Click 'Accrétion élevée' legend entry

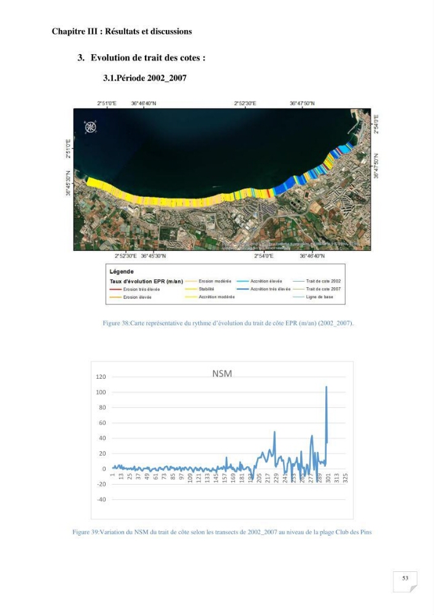(260, 281)
